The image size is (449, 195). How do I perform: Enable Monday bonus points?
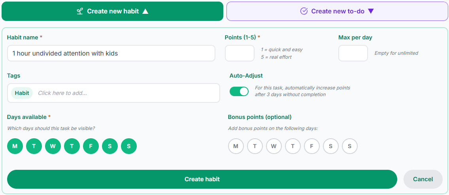click(x=236, y=146)
